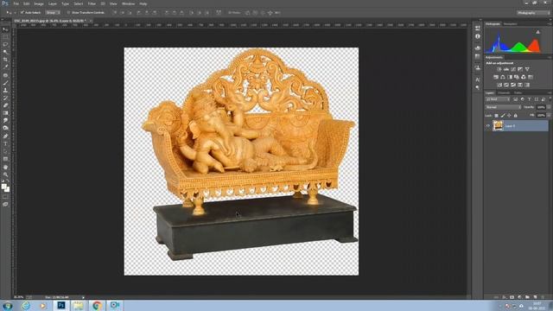This screenshot has height=311, width=553.
Task: Open the Histogram panel flyout menu
Action: pos(550,24)
